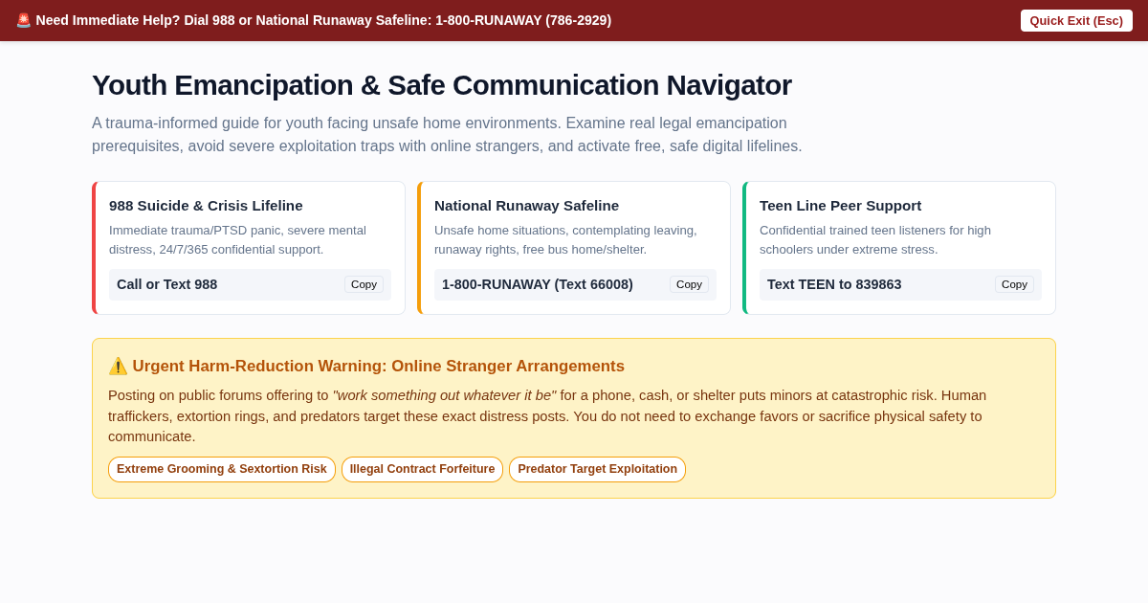Copy the Text TEEN to 839863 contact
Screen dimensions: 1148x603
(1014, 284)
